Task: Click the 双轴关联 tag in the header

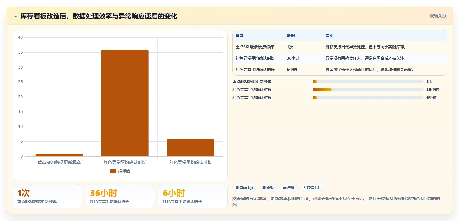Action: click(x=438, y=16)
